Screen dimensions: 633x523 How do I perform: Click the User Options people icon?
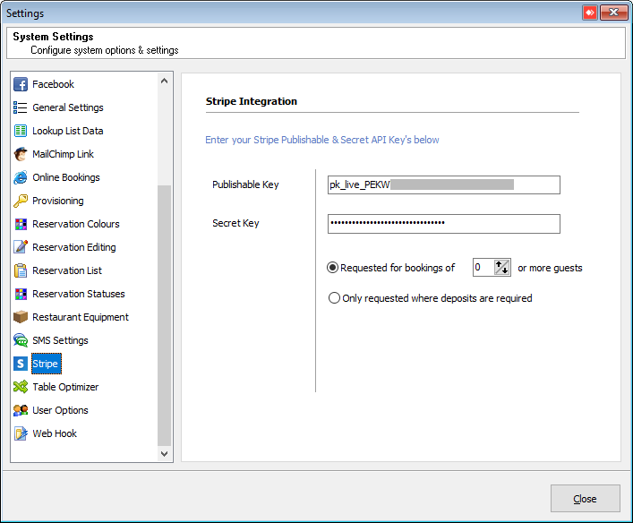[21, 410]
